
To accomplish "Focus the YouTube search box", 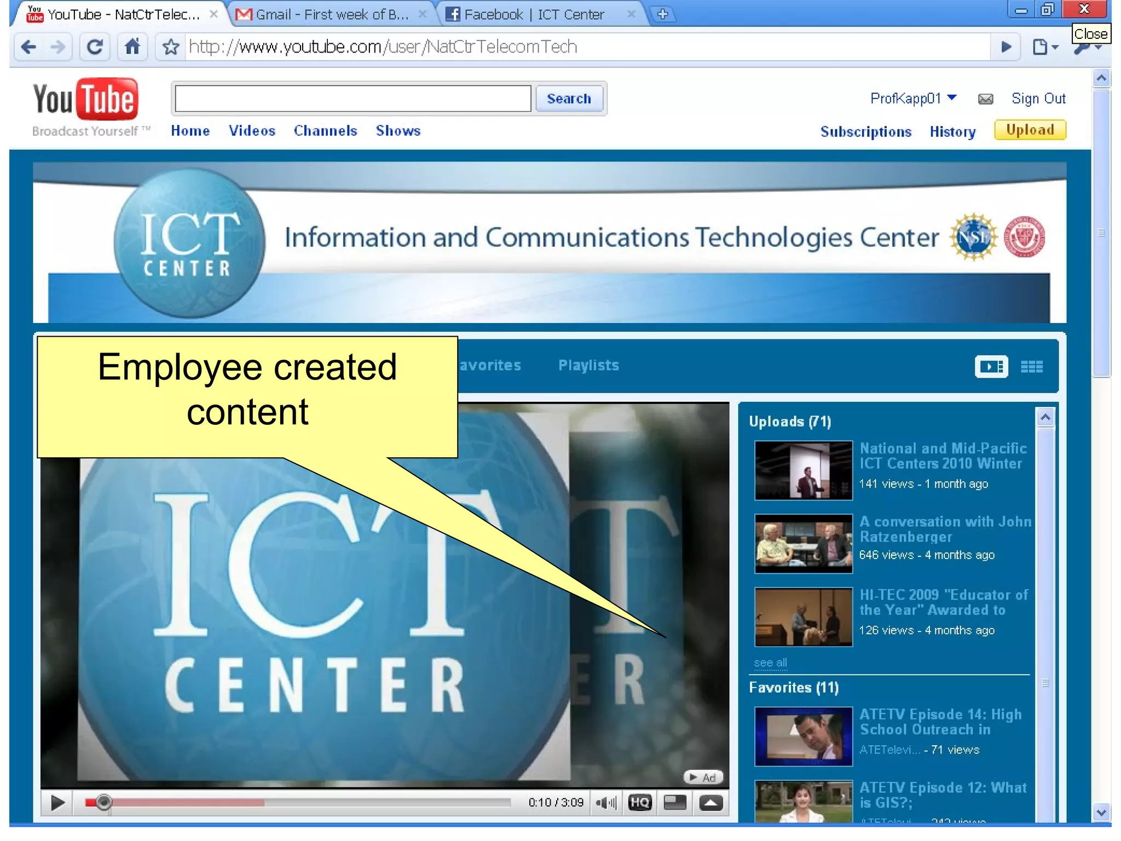I will [x=353, y=99].
